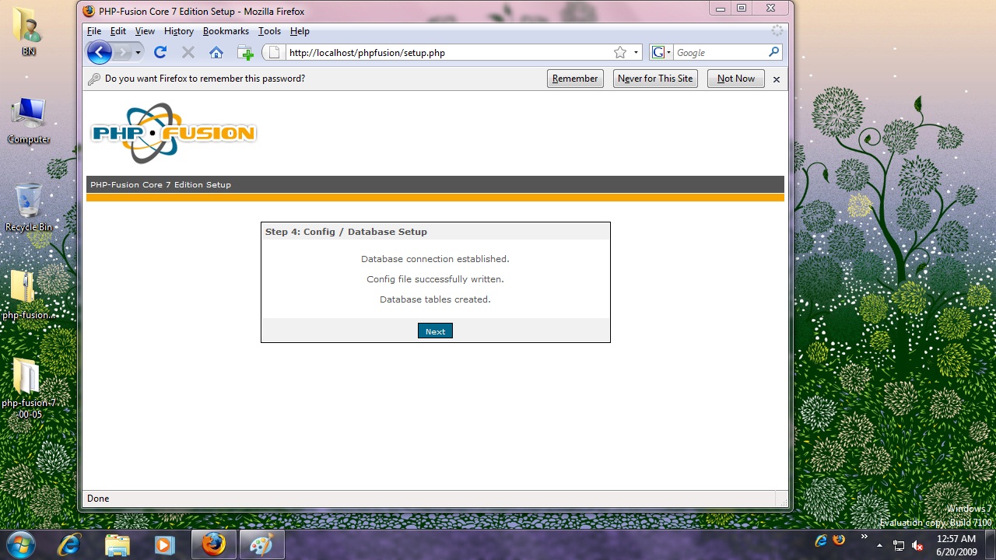
Task: Open Internet Explorer from the taskbar
Action: pyautogui.click(x=69, y=544)
